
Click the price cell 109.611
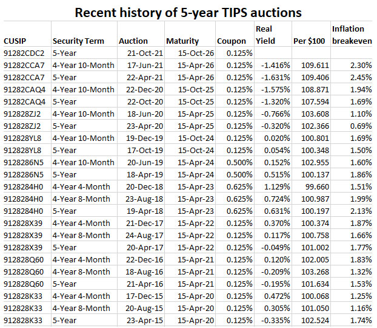tap(315, 66)
